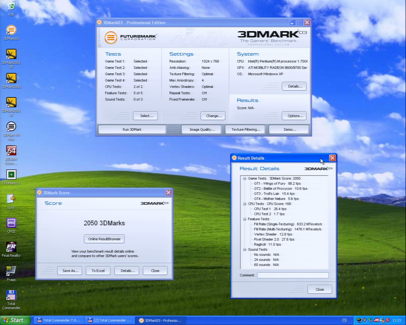Switch to the 3DMark03 taskbar item

(160, 320)
